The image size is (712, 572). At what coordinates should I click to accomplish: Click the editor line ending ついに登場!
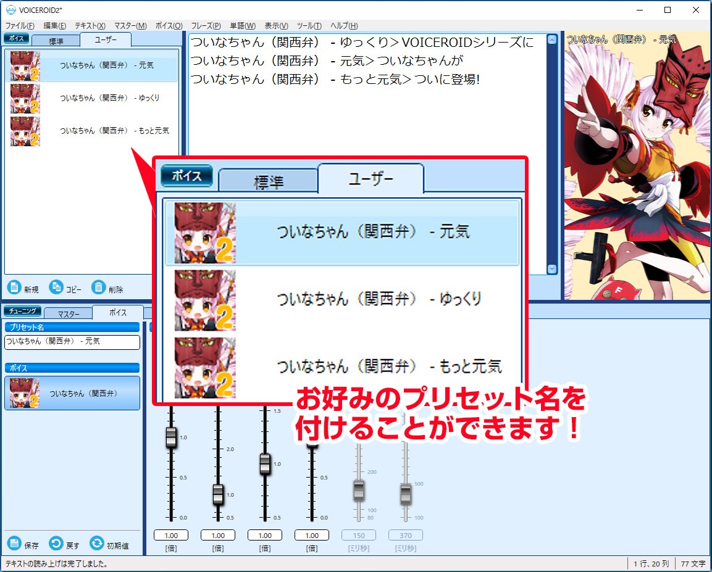335,80
